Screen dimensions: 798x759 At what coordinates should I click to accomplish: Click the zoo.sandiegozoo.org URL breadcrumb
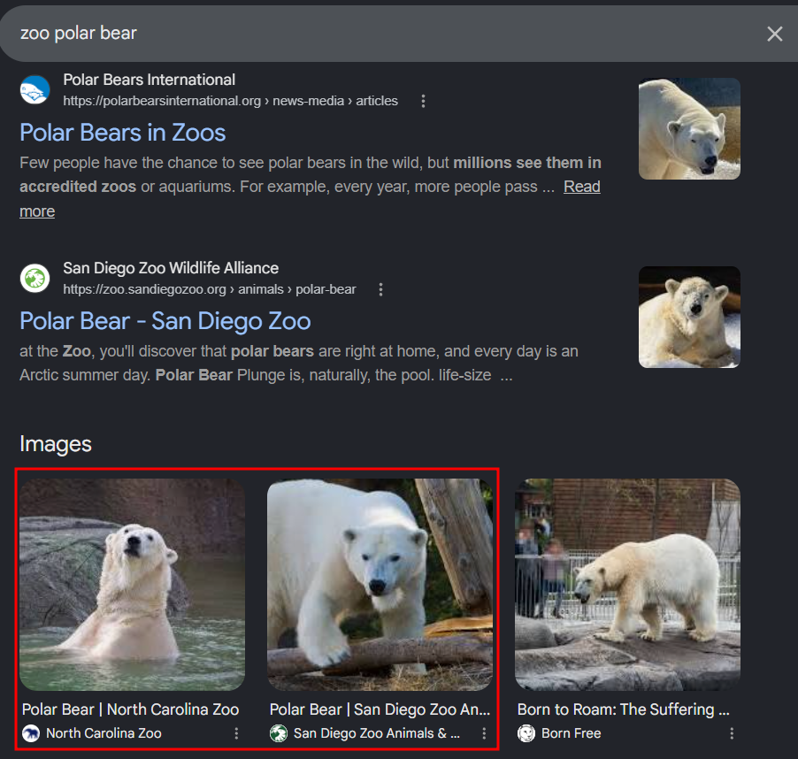click(210, 289)
